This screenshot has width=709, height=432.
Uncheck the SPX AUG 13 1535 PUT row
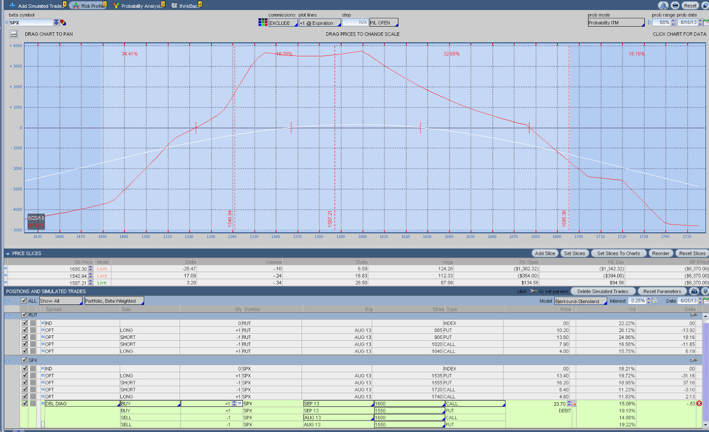(x=25, y=375)
